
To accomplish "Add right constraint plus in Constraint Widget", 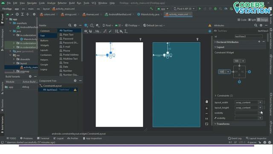I will [x=249, y=72].
